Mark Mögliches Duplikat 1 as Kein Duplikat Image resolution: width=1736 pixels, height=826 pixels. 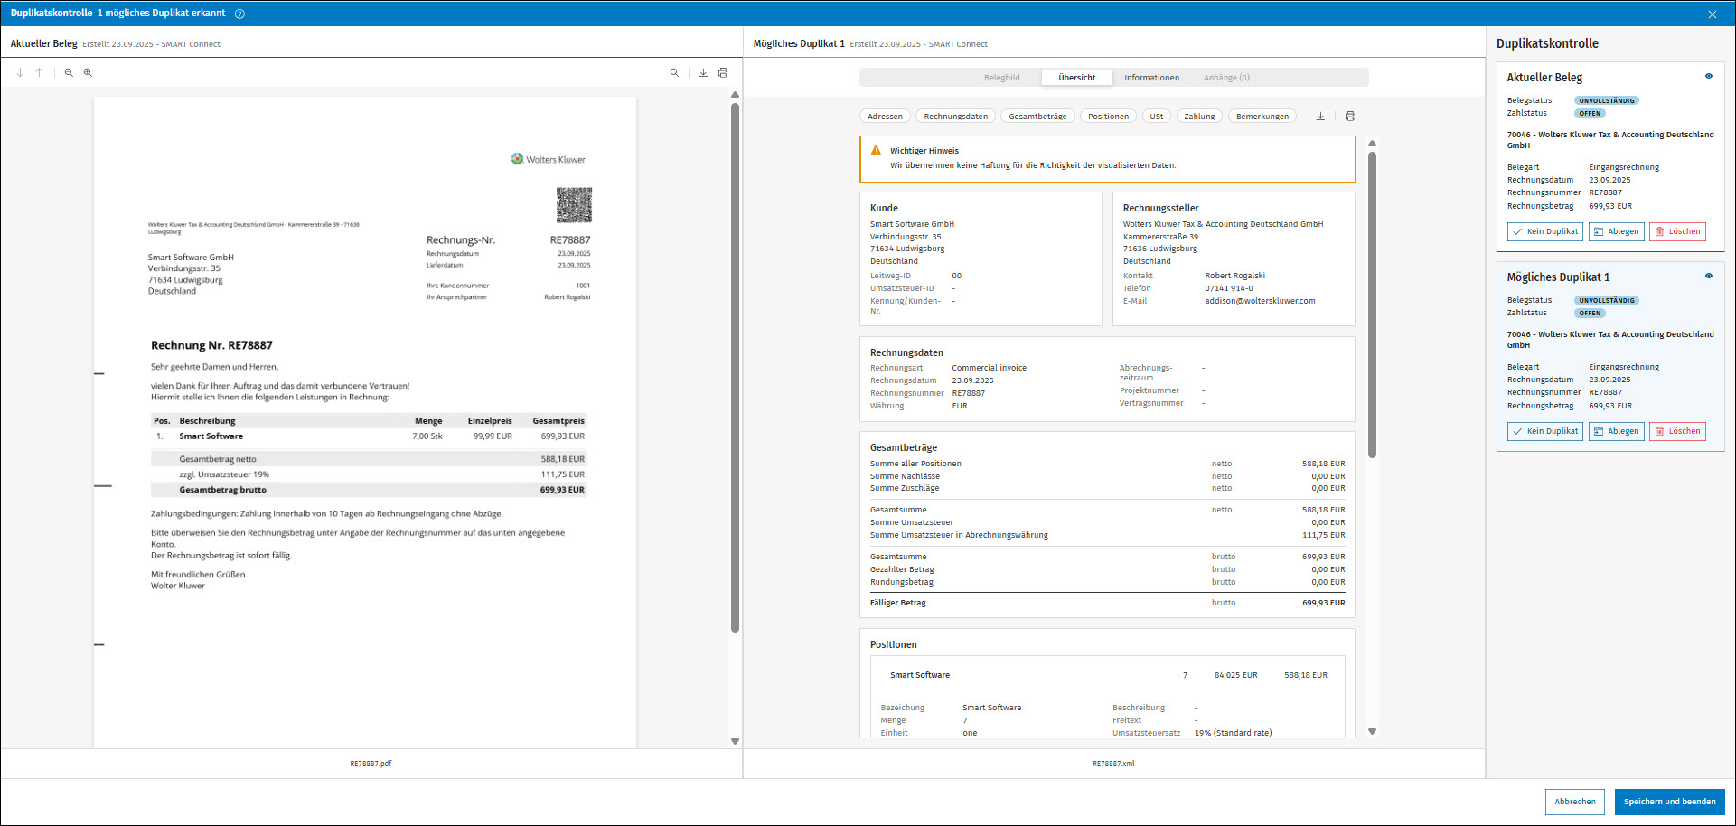tap(1545, 431)
